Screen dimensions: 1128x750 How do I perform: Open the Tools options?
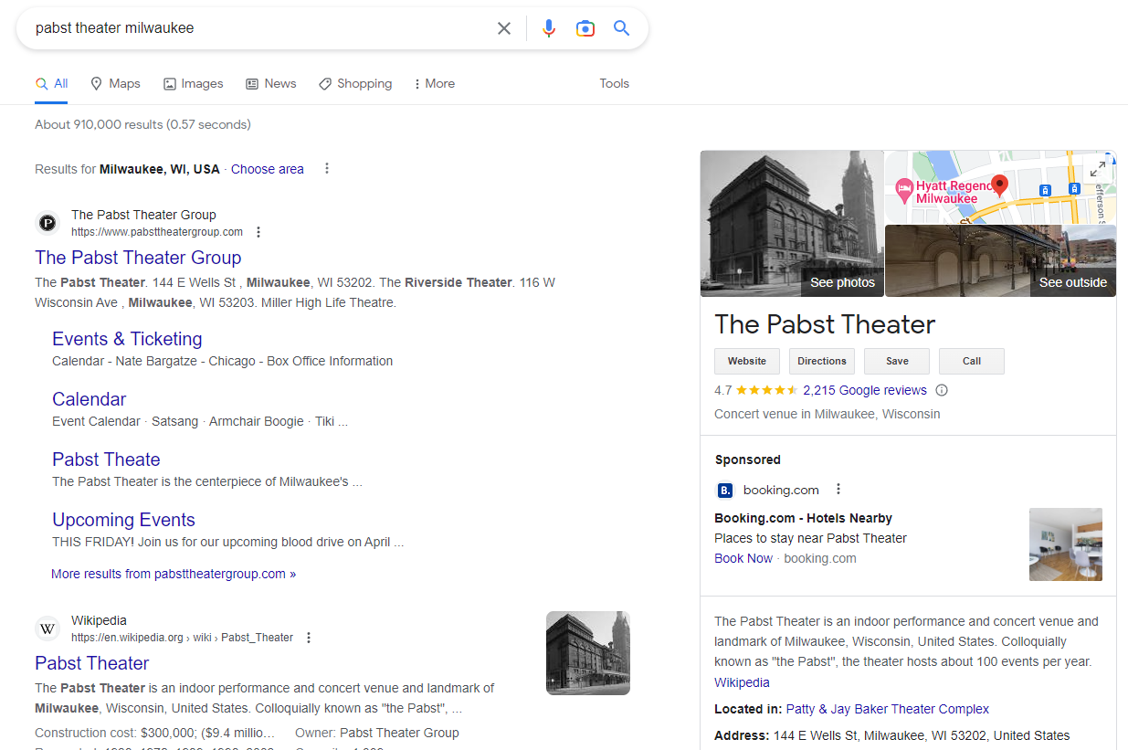(x=615, y=83)
